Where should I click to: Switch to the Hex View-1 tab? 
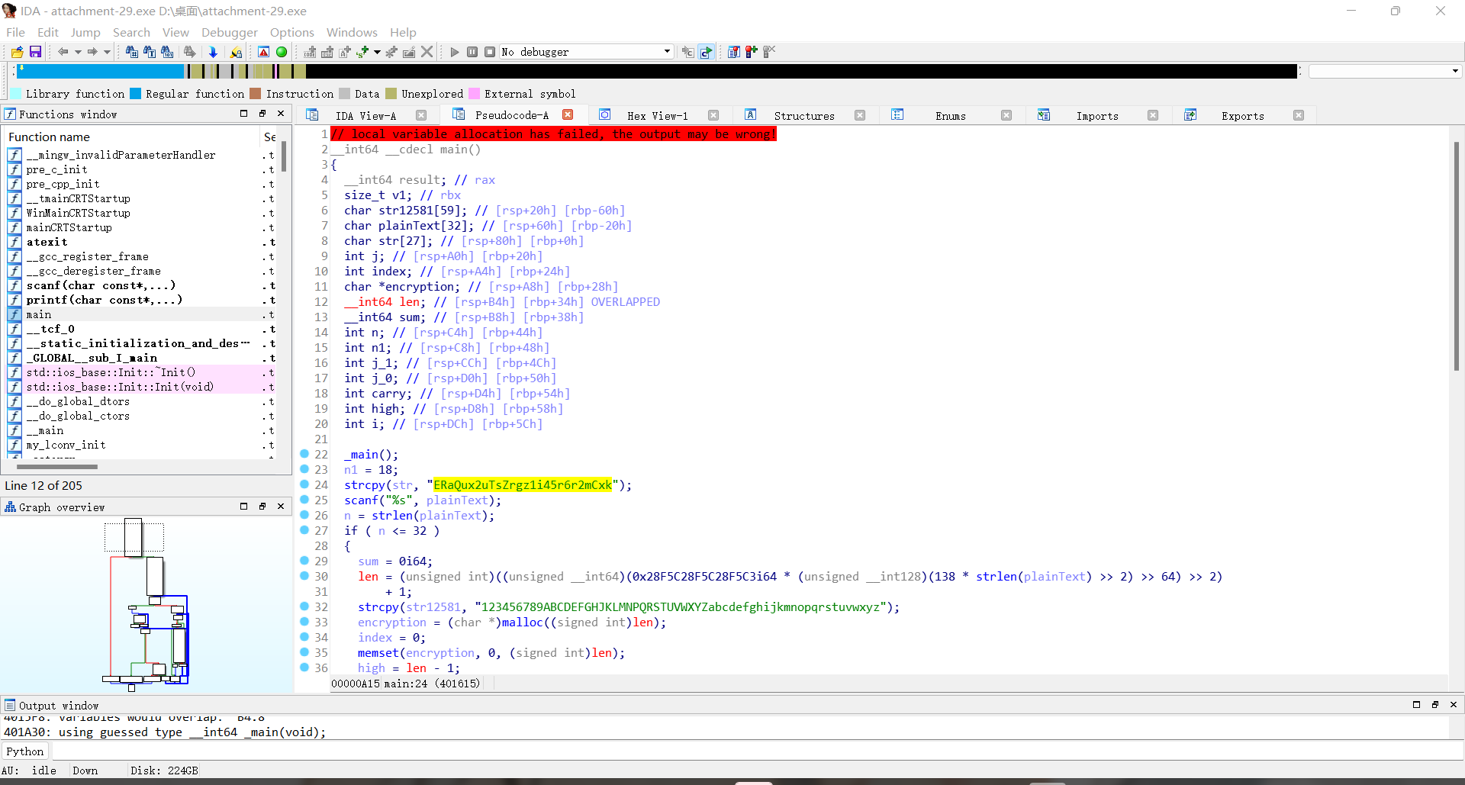click(657, 115)
